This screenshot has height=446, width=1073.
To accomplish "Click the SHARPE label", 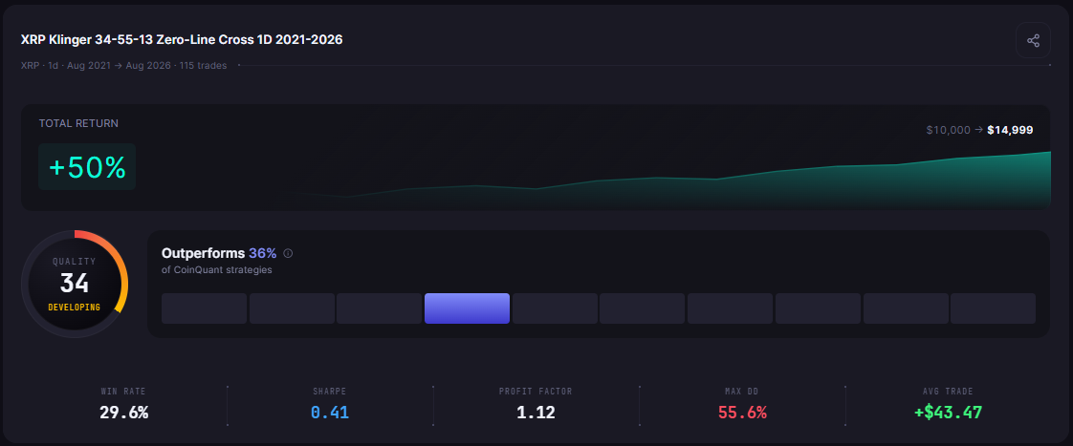I will [x=330, y=392].
